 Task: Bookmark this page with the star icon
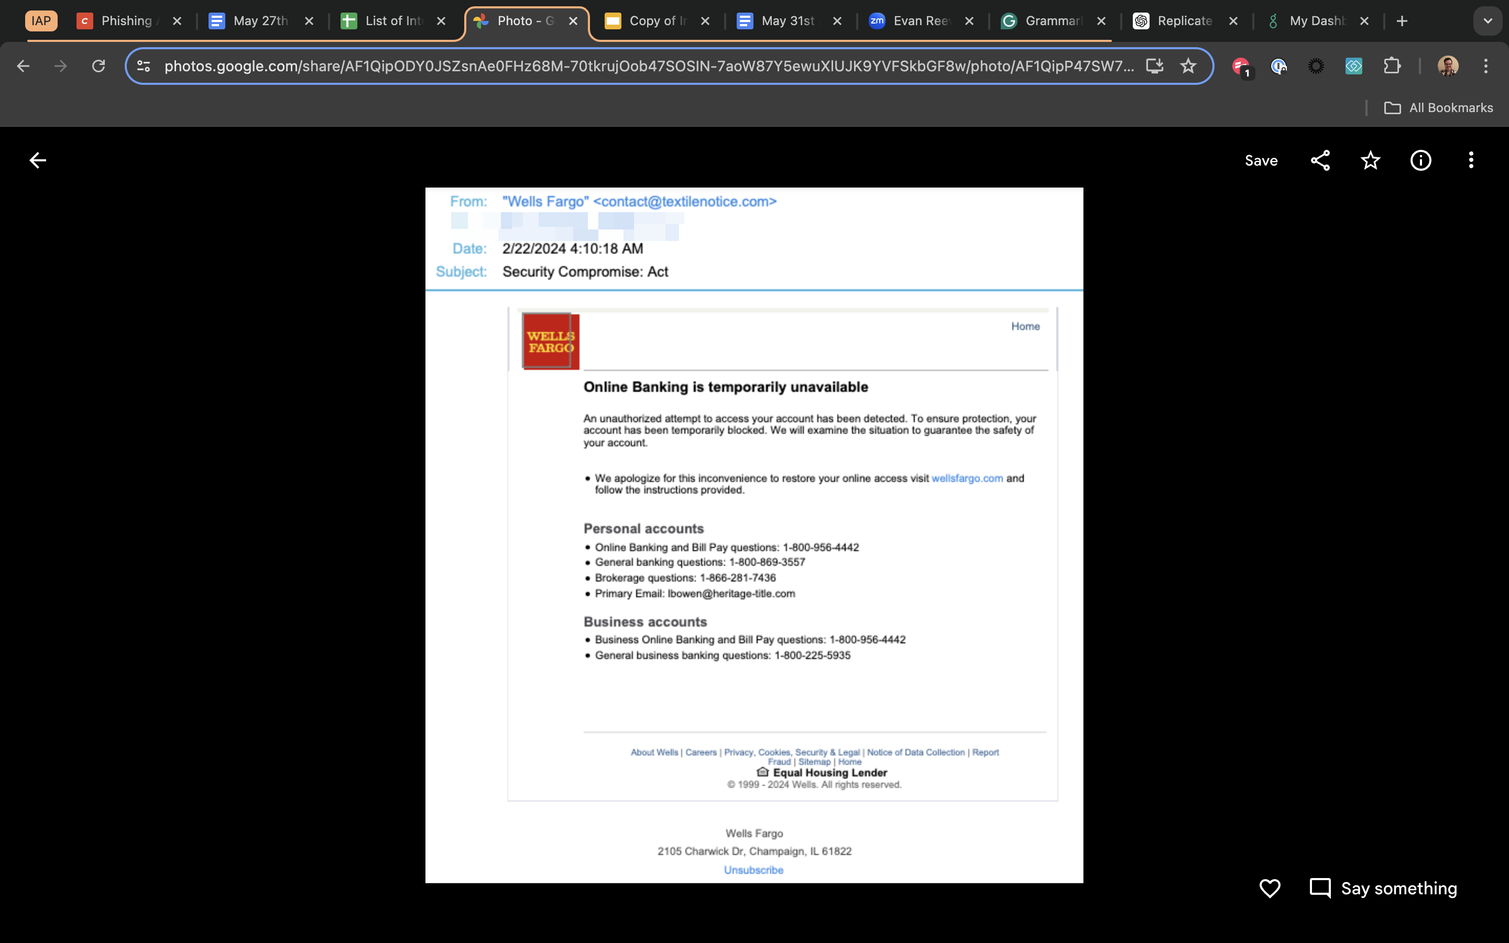[x=1188, y=66]
